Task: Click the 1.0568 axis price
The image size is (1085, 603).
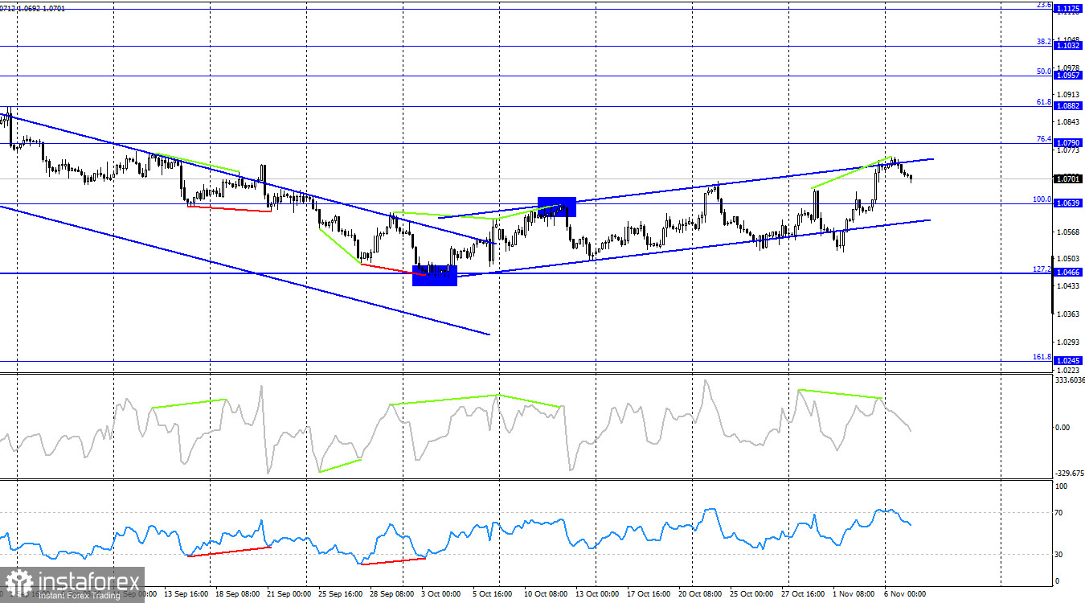Action: [x=1069, y=232]
